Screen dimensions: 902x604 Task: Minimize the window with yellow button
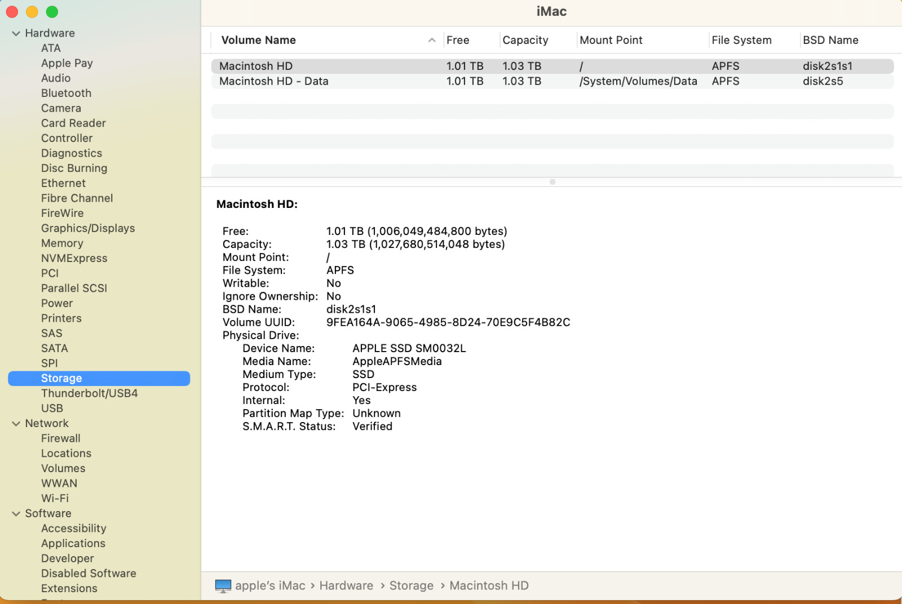tap(32, 12)
